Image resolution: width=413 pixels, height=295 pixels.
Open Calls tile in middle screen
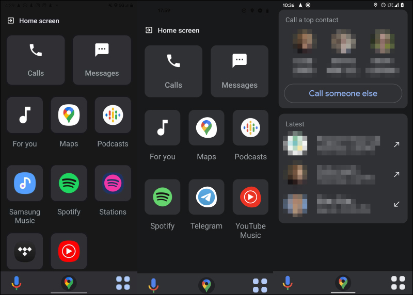click(173, 71)
